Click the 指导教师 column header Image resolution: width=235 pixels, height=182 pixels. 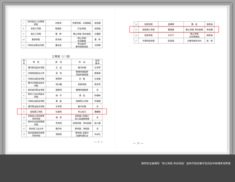tap(97, 62)
